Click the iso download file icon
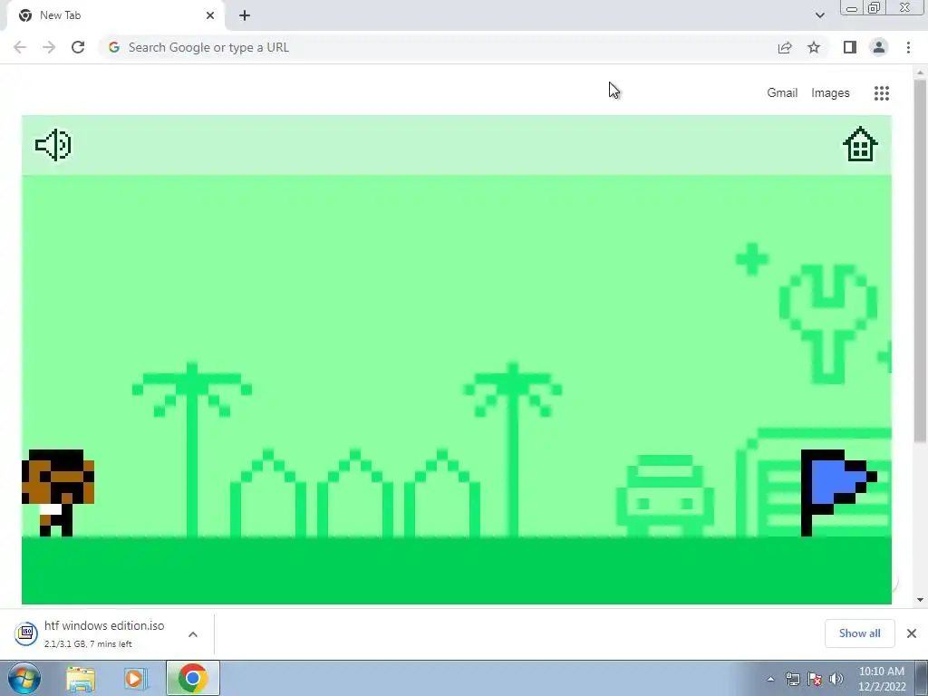The width and height of the screenshot is (928, 696). pyautogui.click(x=26, y=633)
